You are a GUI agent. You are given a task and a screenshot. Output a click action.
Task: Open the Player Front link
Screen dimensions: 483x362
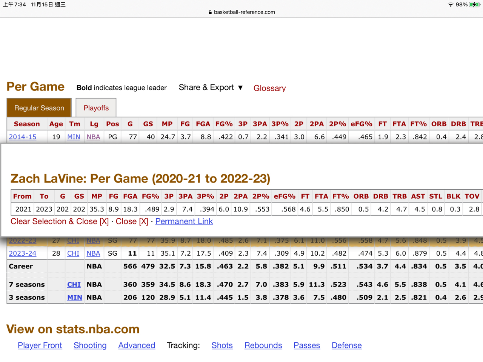(x=40, y=345)
